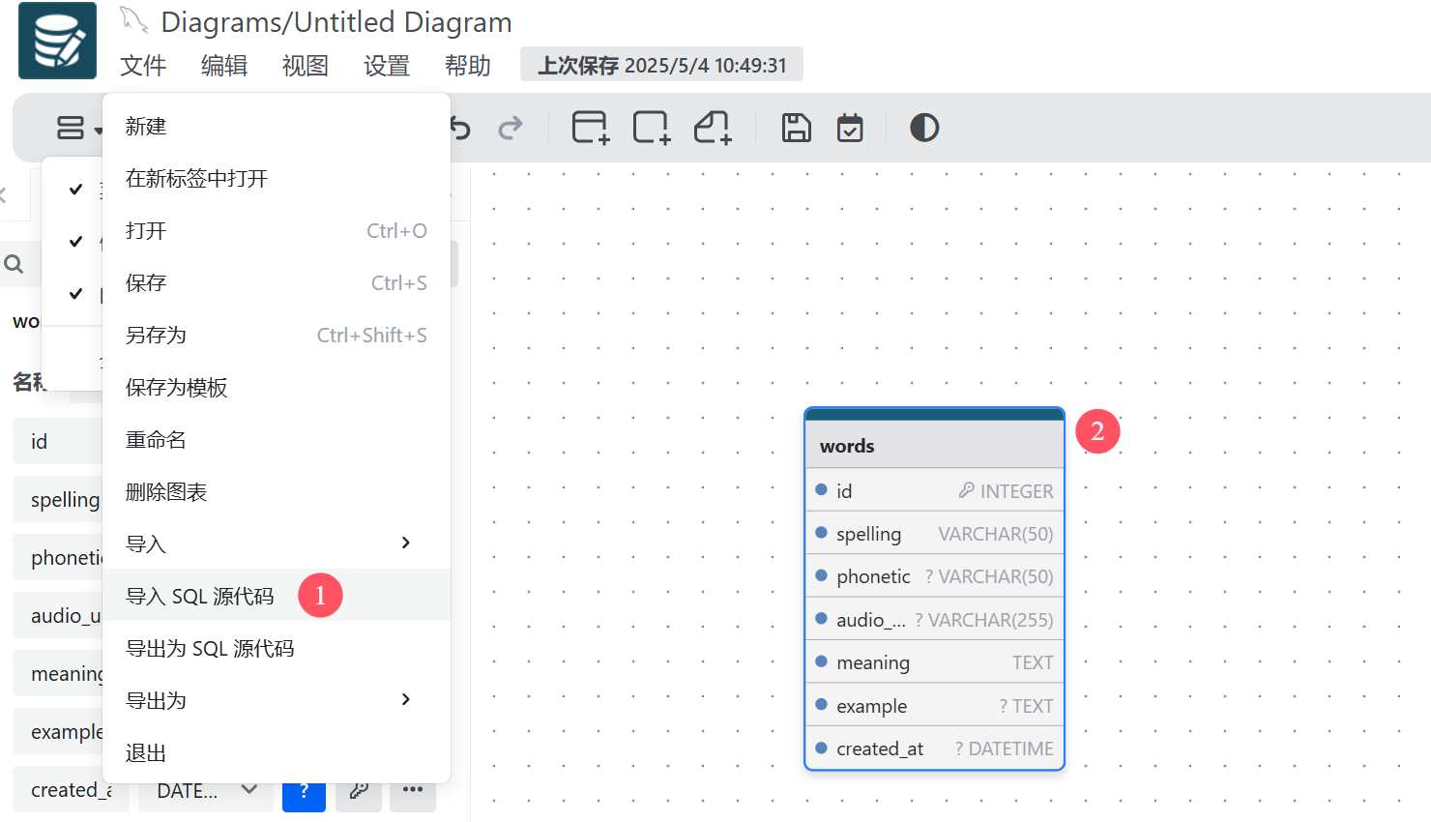1431x822 pixels.
Task: Toggle dark mode with contrast icon
Action: [923, 127]
